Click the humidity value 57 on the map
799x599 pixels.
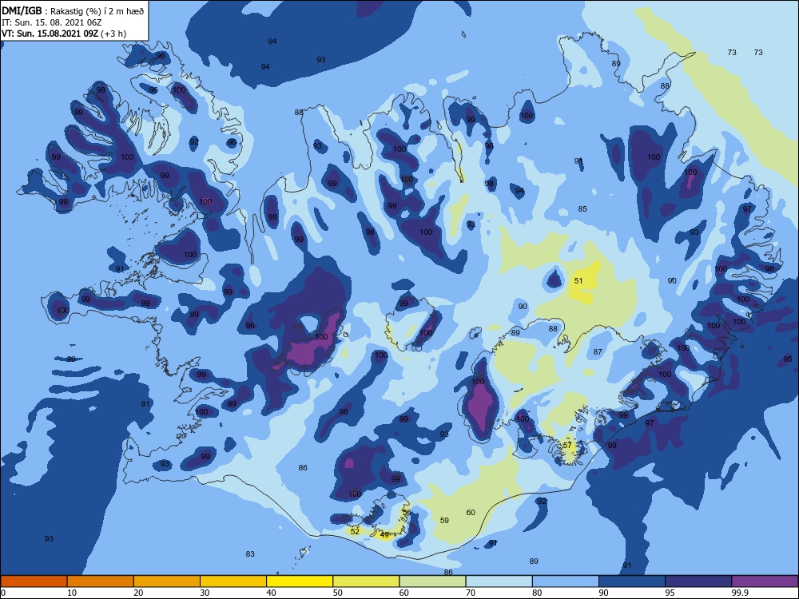[x=567, y=445]
